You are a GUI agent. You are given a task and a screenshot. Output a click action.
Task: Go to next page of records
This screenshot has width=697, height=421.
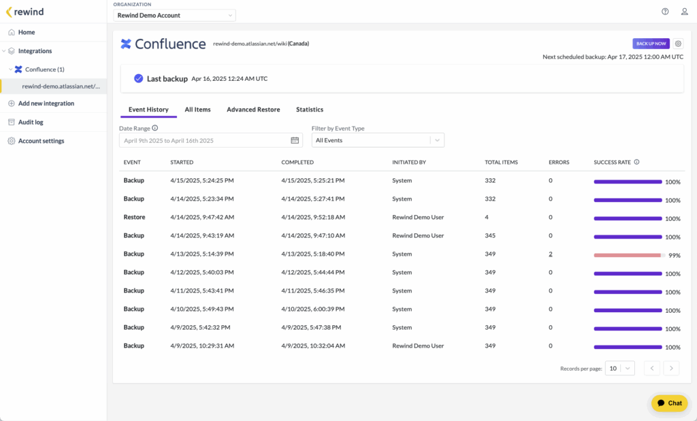(x=671, y=368)
